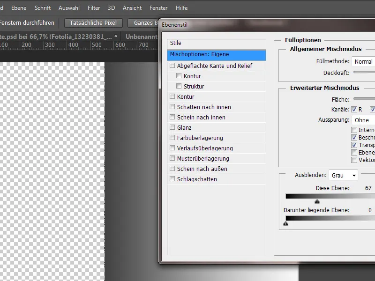Enable Schein nach innen checkbox

[x=172, y=117]
